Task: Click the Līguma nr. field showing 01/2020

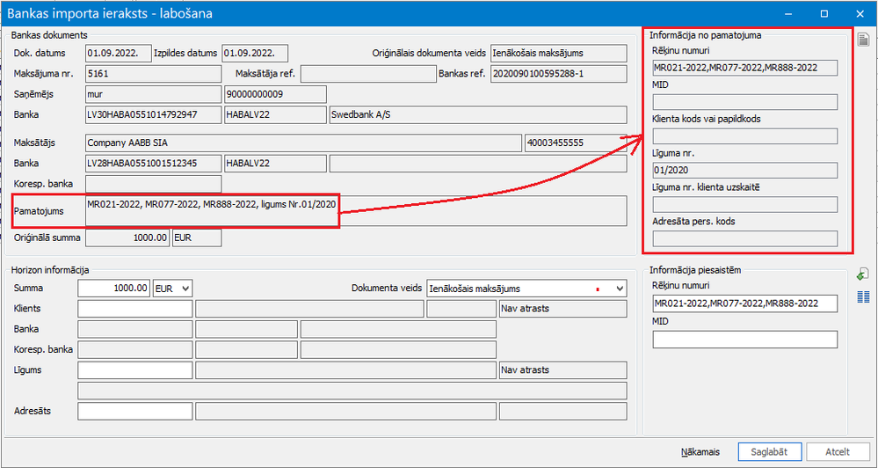Action: [745, 171]
